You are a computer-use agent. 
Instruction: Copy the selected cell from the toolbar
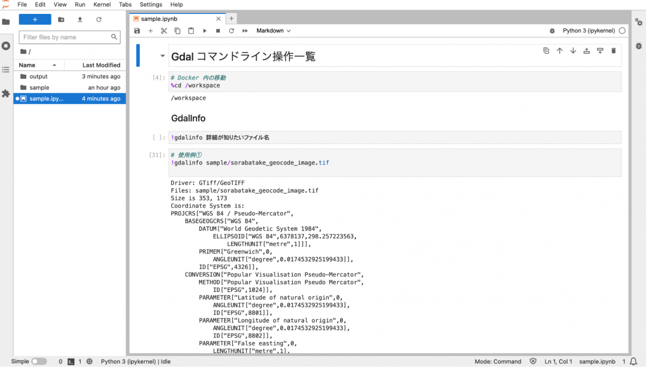coord(177,31)
